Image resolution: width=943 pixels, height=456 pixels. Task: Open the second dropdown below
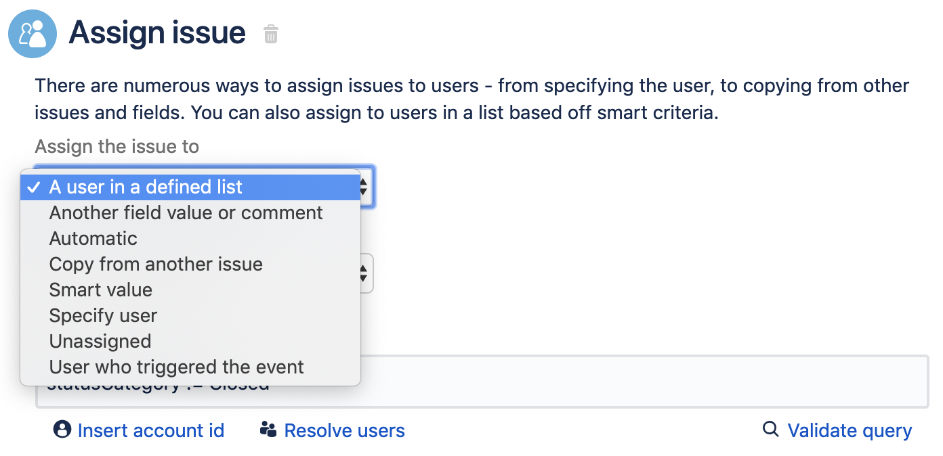pos(364,273)
